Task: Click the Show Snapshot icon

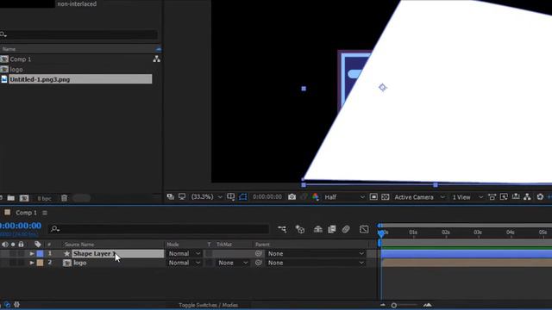Action: (x=304, y=197)
